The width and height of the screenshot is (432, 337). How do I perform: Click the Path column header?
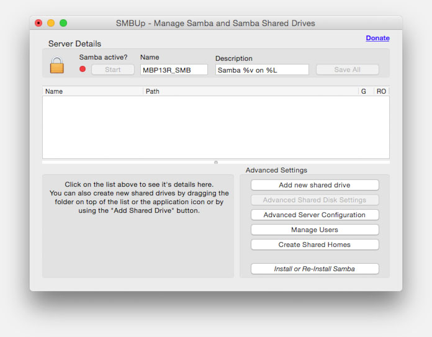[250, 91]
